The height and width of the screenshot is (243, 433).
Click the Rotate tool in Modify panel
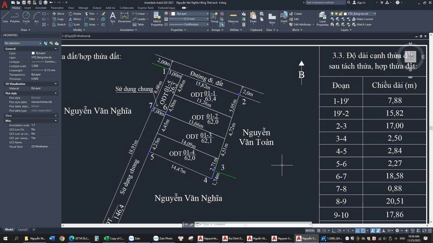[75, 13]
